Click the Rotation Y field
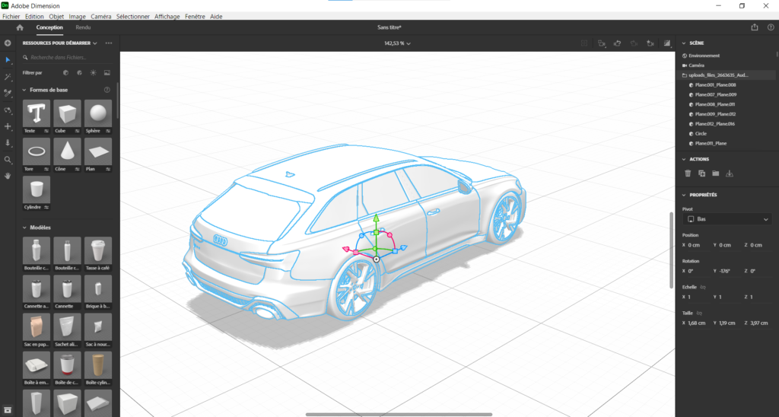Screen dimensions: 779x417 click(x=727, y=271)
